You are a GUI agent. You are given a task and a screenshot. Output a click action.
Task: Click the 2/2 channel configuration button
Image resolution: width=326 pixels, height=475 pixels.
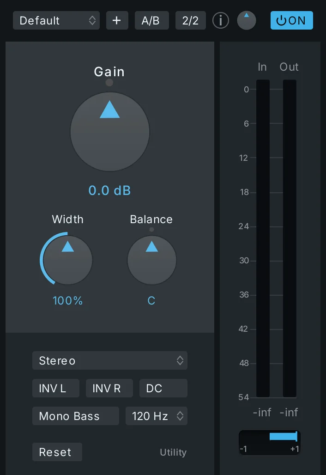(190, 21)
